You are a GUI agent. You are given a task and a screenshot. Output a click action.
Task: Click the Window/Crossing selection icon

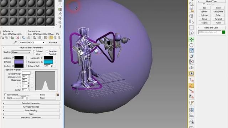(191, 33)
